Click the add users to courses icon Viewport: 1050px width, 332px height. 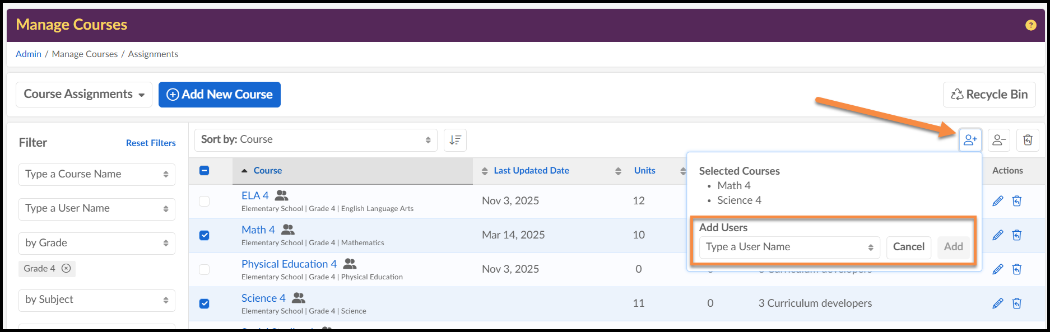970,140
